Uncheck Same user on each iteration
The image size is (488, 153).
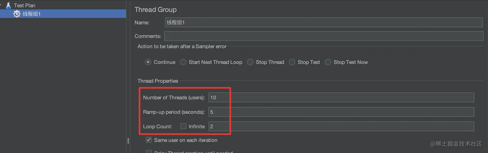pyautogui.click(x=149, y=140)
